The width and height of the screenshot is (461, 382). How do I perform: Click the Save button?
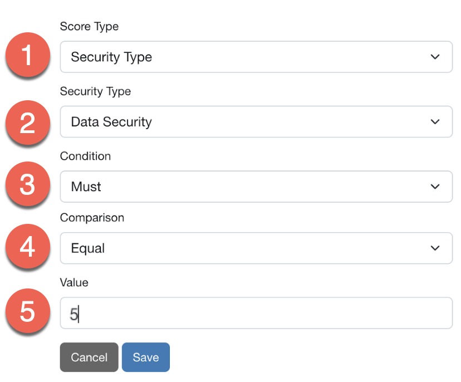click(146, 357)
